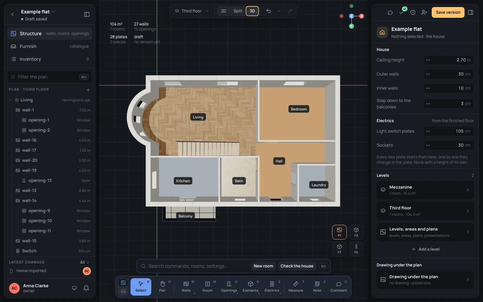Open the Comment tool in bottom toolbar
The width and height of the screenshot is (483, 302).
pos(339,287)
